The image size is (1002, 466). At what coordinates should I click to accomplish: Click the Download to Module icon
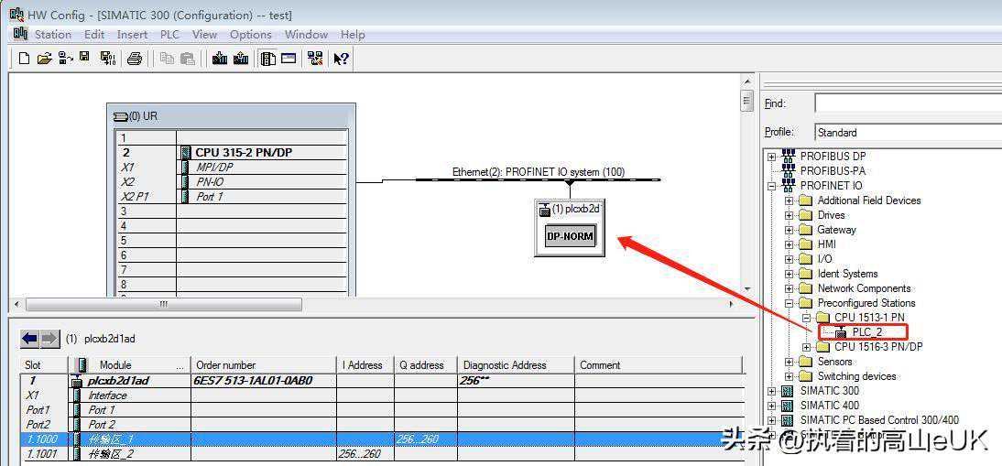click(x=220, y=59)
